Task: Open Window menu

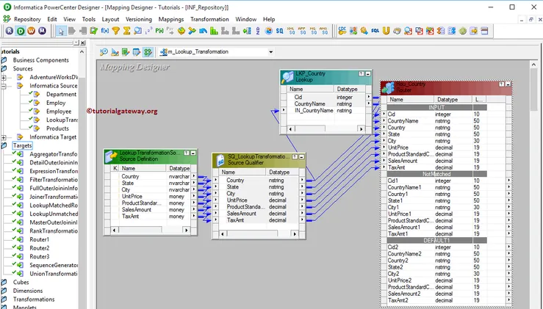Action: click(246, 19)
